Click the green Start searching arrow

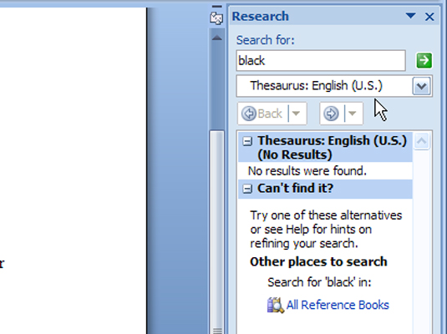pyautogui.click(x=424, y=60)
